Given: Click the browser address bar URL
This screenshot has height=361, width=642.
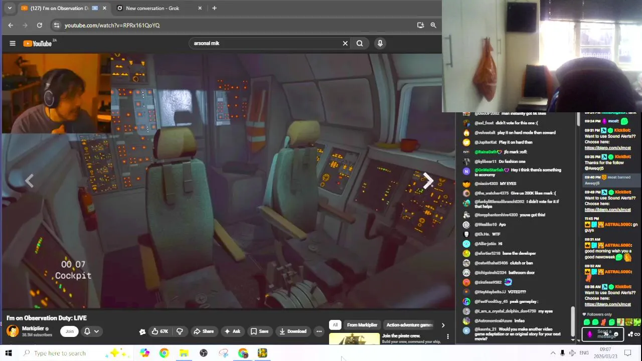Looking at the screenshot, I should 112,25.
